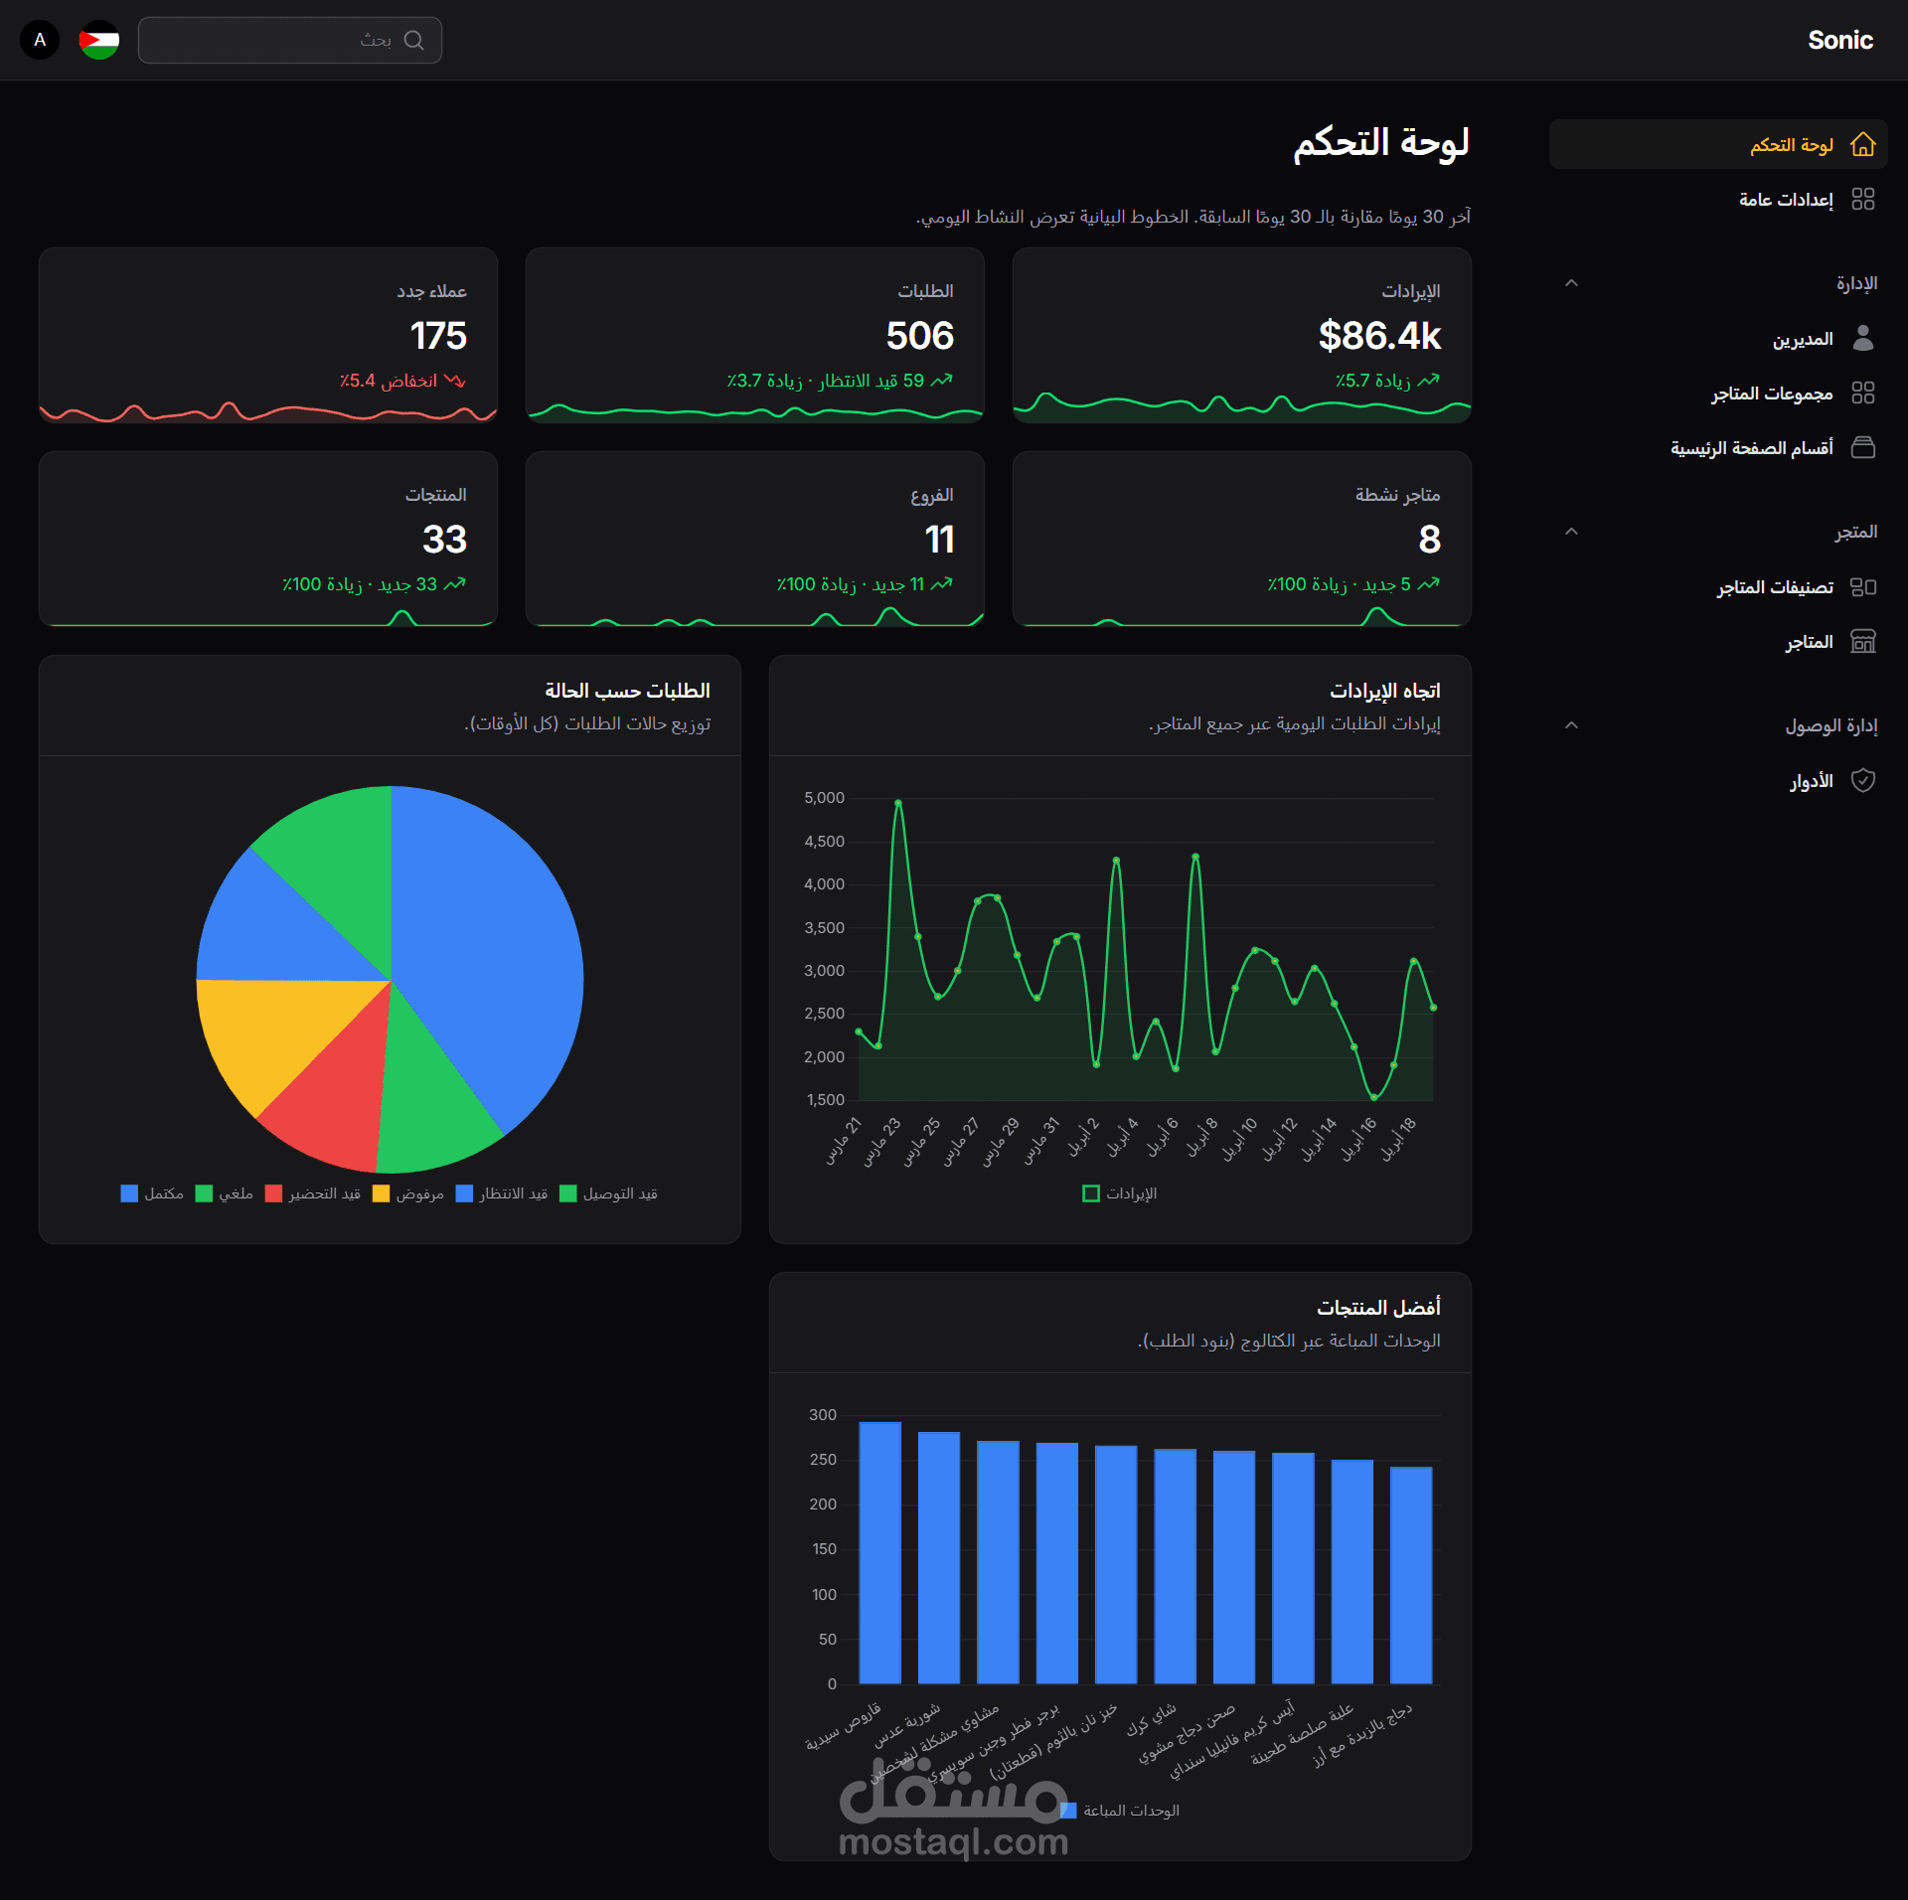Viewport: 1908px width, 1900px height.
Task: Click the icon beside تصنيفات المتاجر
Action: pos(1863,587)
